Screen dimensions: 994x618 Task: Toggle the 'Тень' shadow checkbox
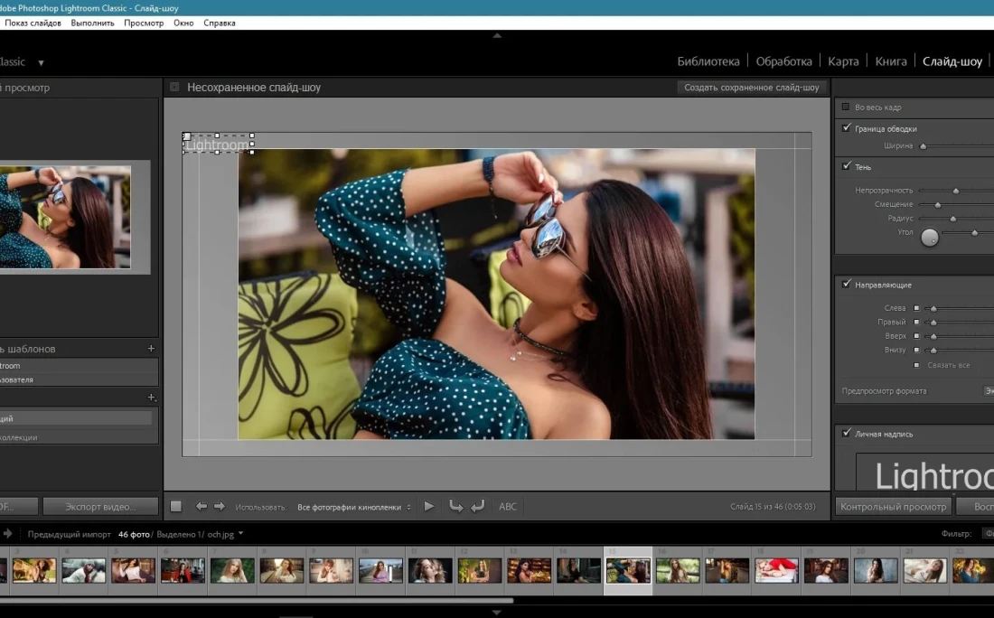(846, 166)
